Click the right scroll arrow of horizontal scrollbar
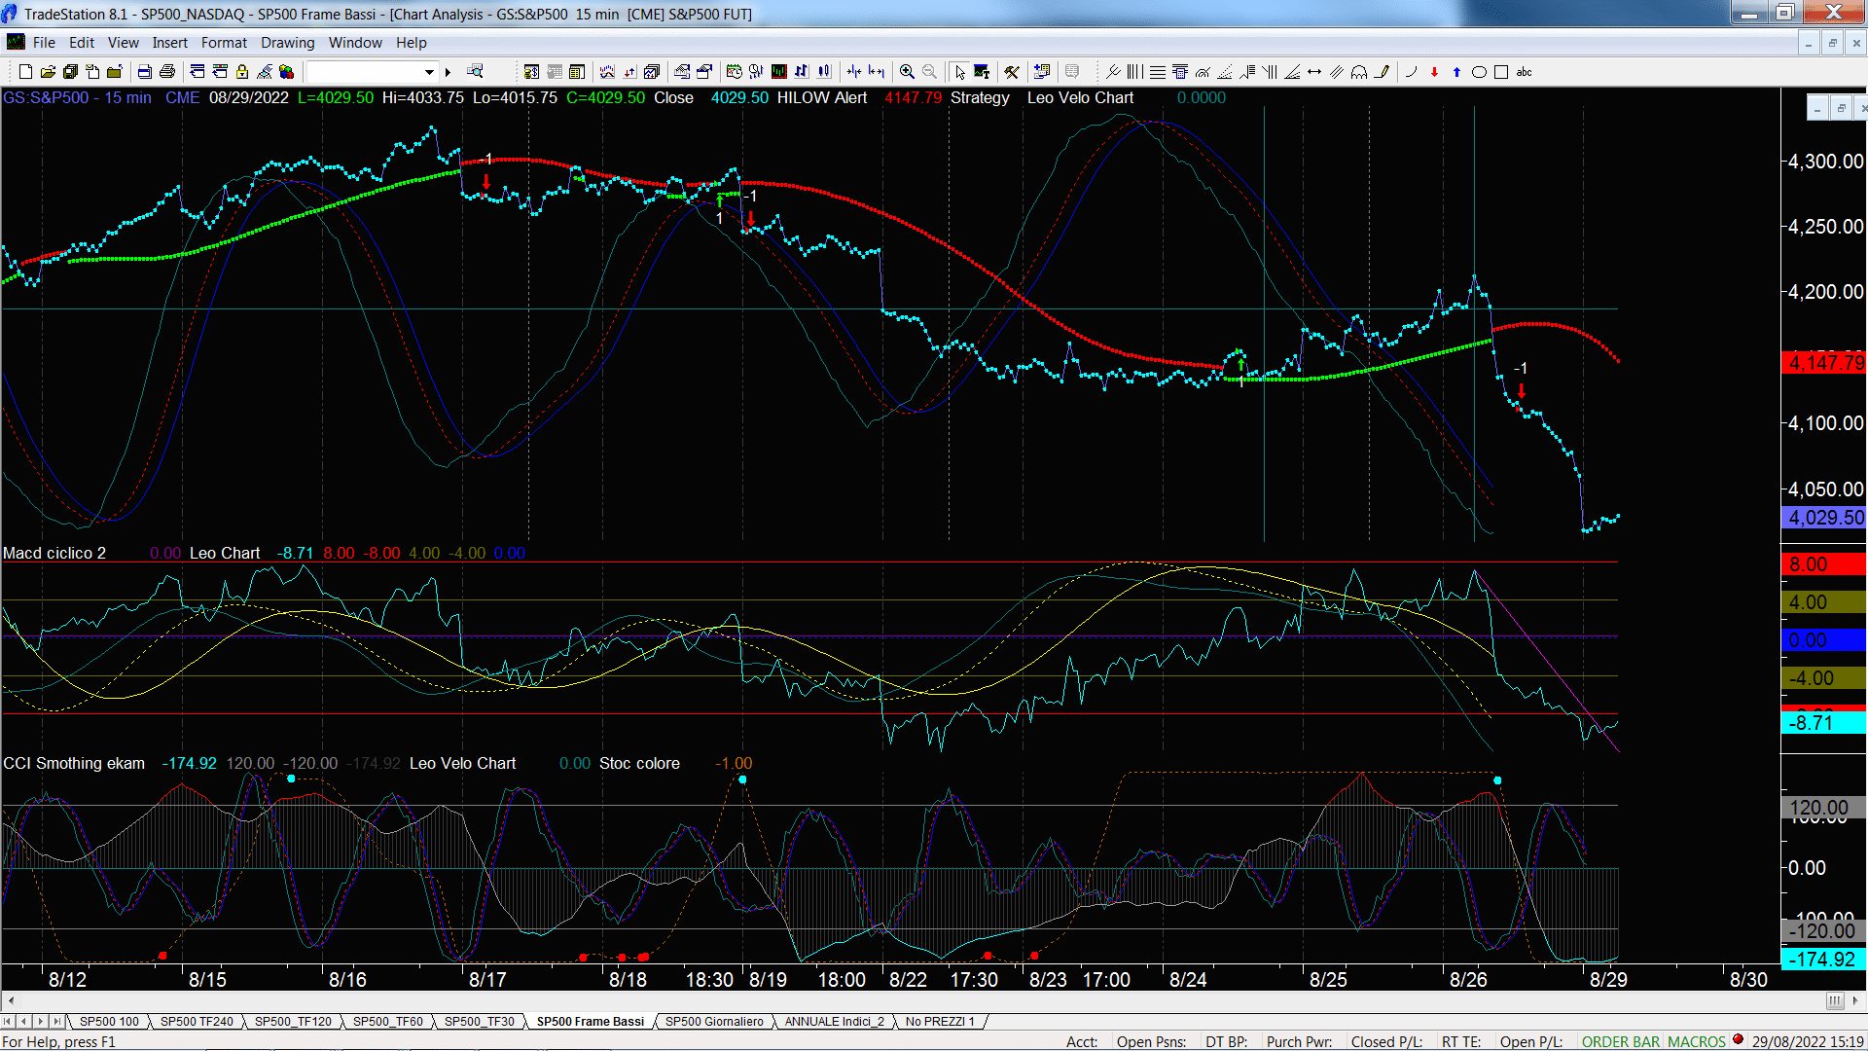 pos(1857,1000)
